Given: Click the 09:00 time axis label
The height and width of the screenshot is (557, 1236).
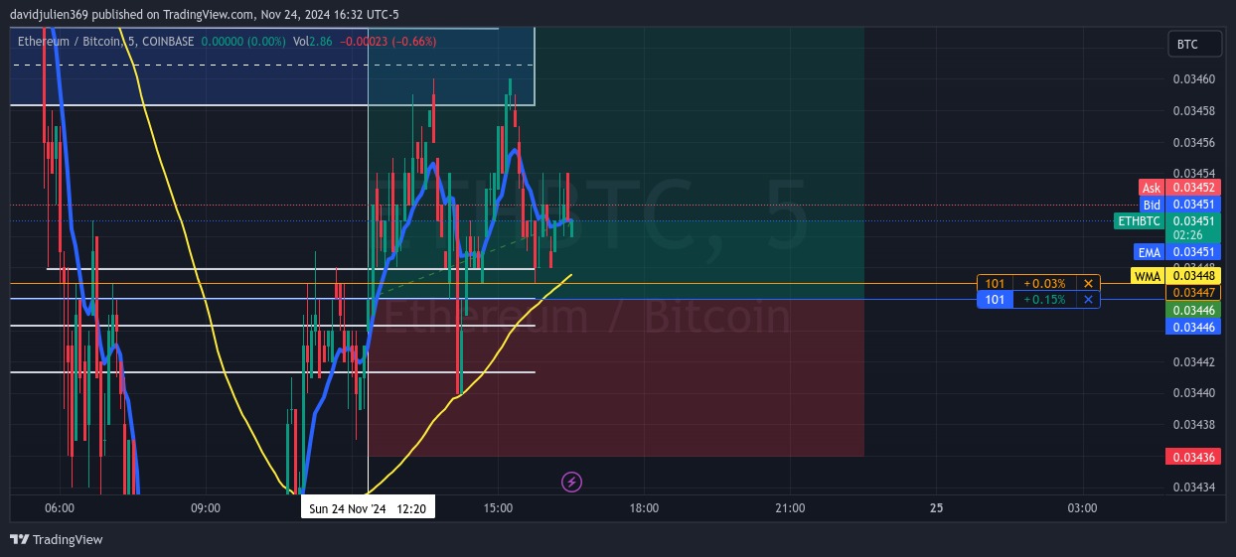Looking at the screenshot, I should coord(206,508).
